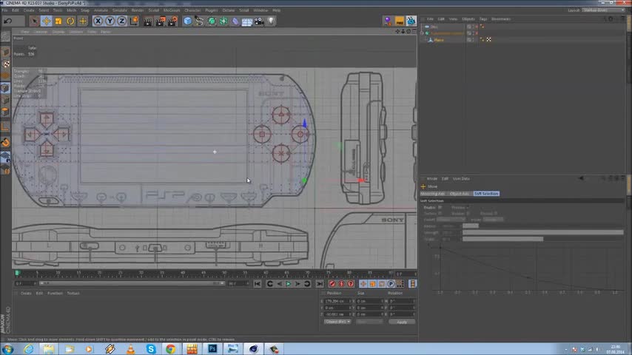Click the Undo arrow icon
Image resolution: width=632 pixels, height=355 pixels.
(x=7, y=21)
